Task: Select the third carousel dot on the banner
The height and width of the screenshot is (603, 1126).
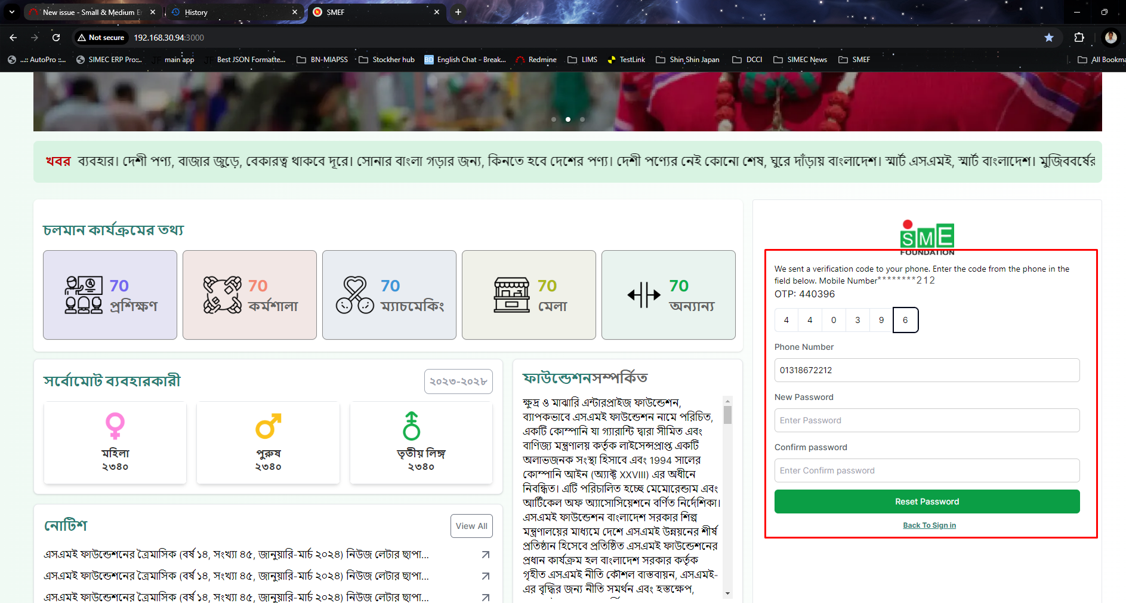Action: point(582,119)
